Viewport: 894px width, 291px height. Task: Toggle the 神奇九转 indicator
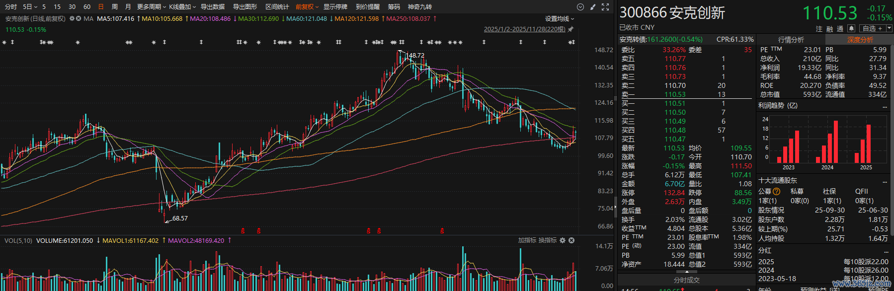click(420, 7)
